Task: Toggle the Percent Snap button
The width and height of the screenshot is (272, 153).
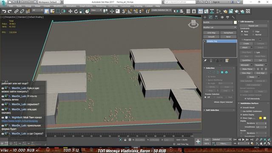Action: [136, 11]
